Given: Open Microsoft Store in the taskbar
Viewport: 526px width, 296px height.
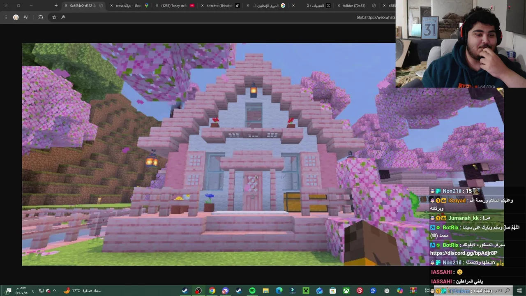Looking at the screenshot, I should pos(333,291).
